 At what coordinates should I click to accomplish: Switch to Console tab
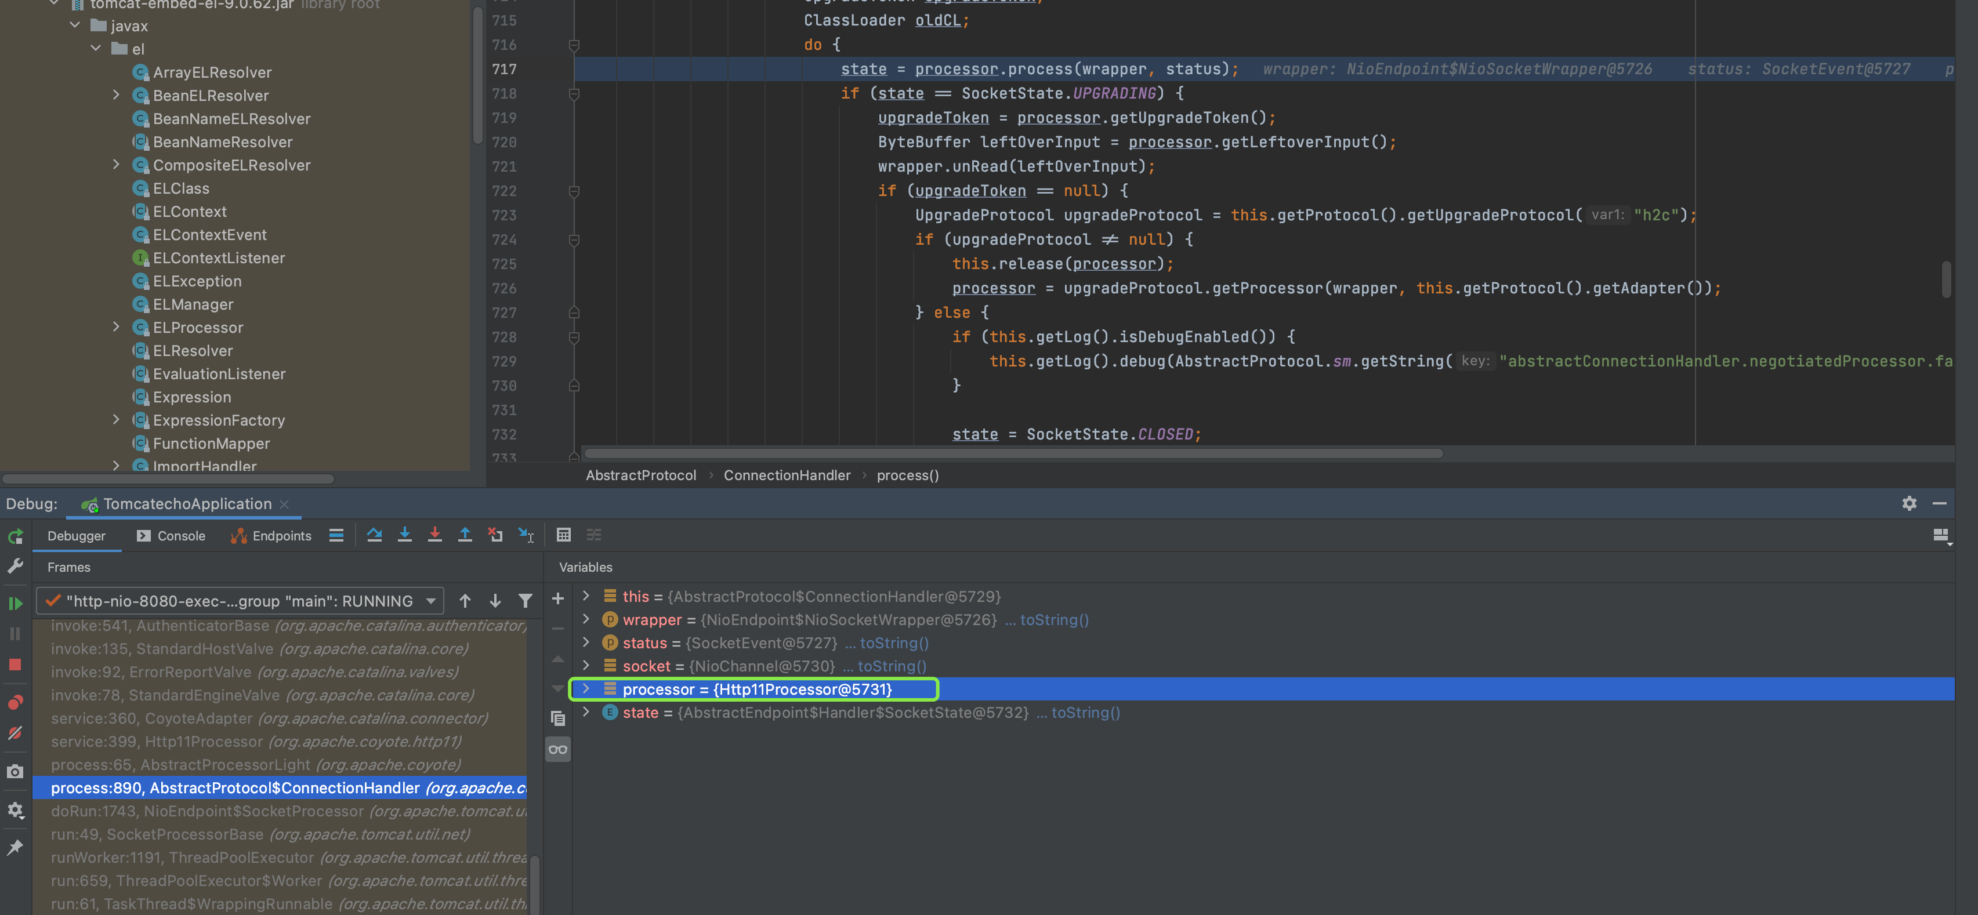click(171, 536)
